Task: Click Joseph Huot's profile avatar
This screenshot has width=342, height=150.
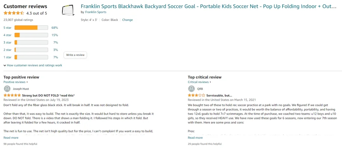Action: [7, 89]
